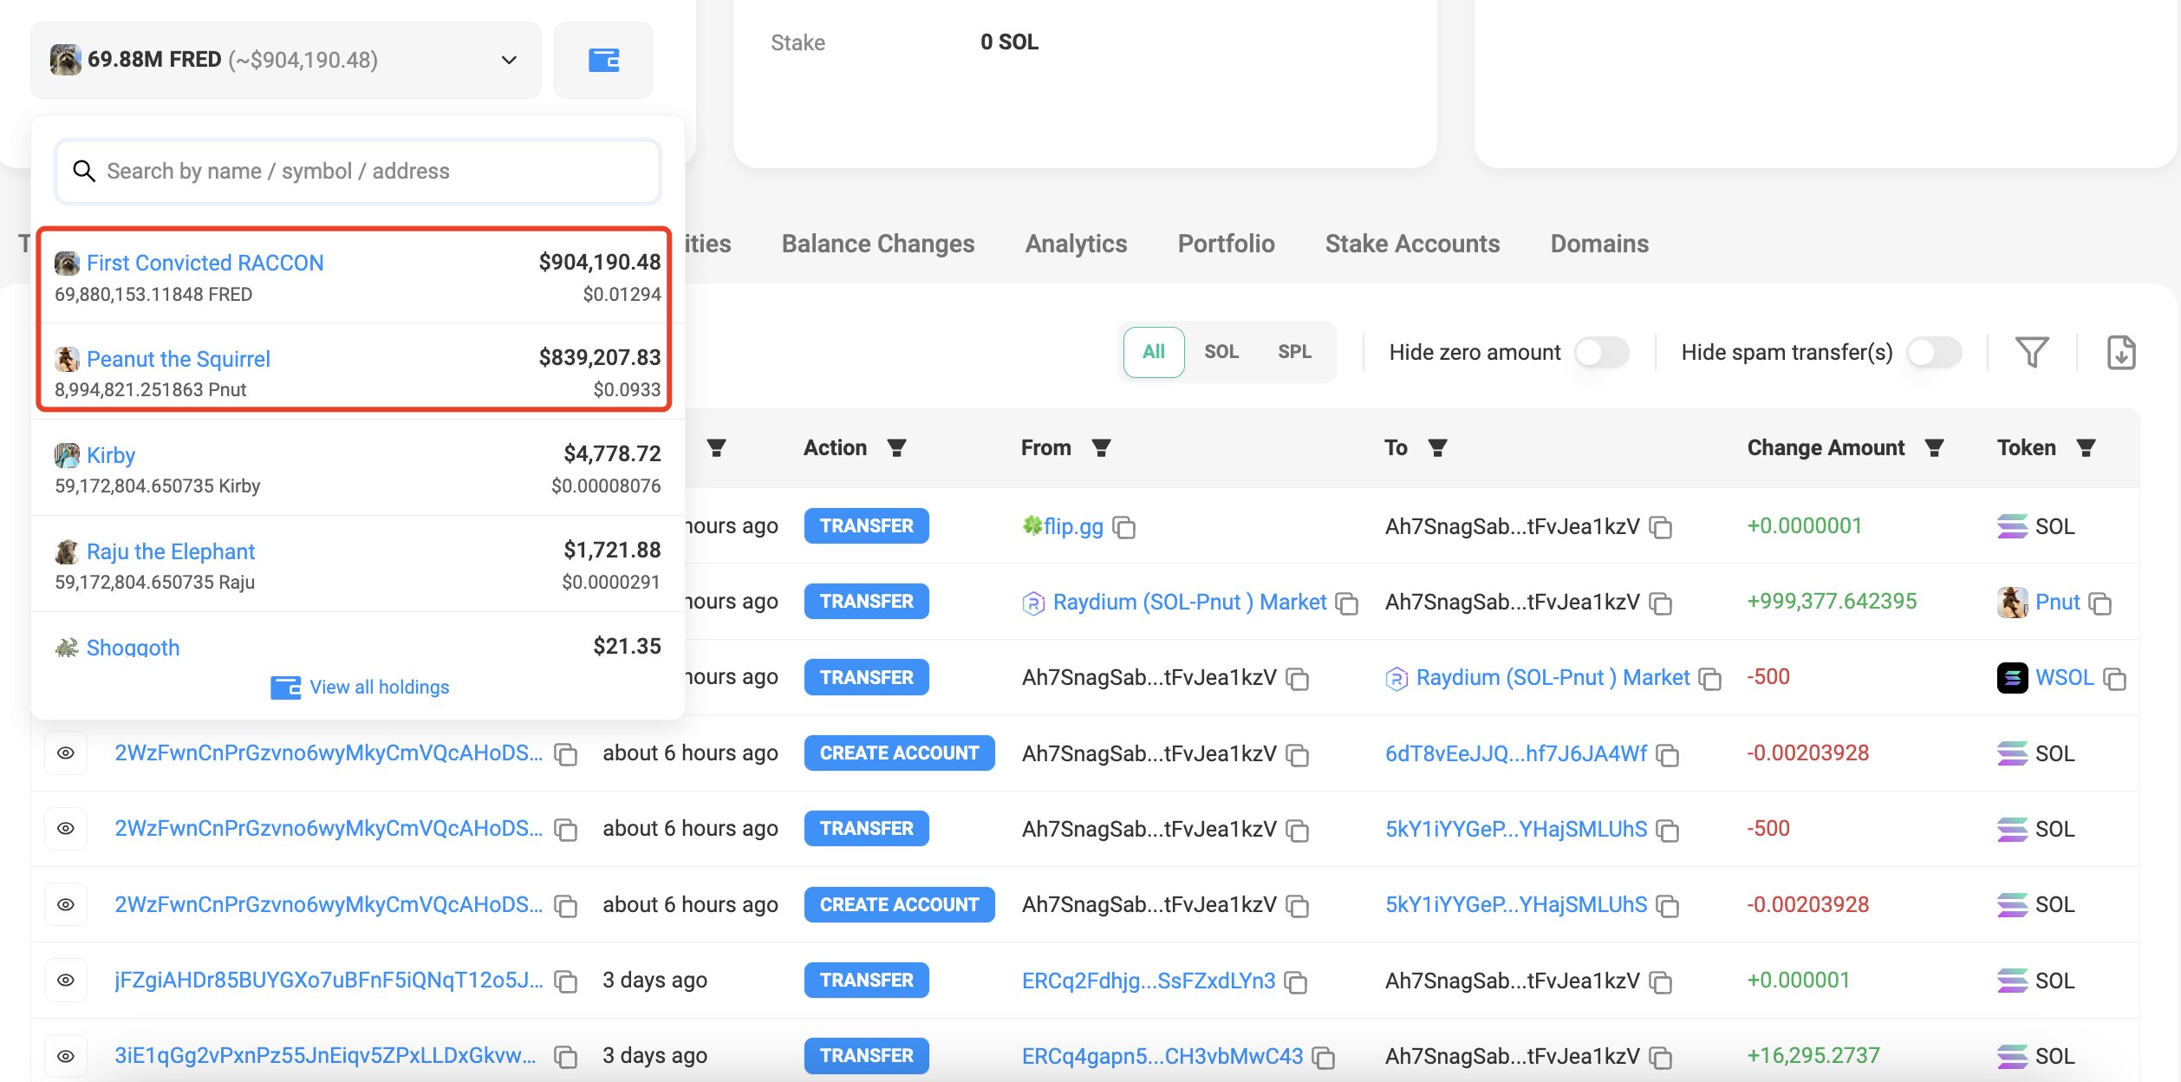The height and width of the screenshot is (1082, 2181).
Task: Toggle Hide zero amount switch
Action: 1601,352
